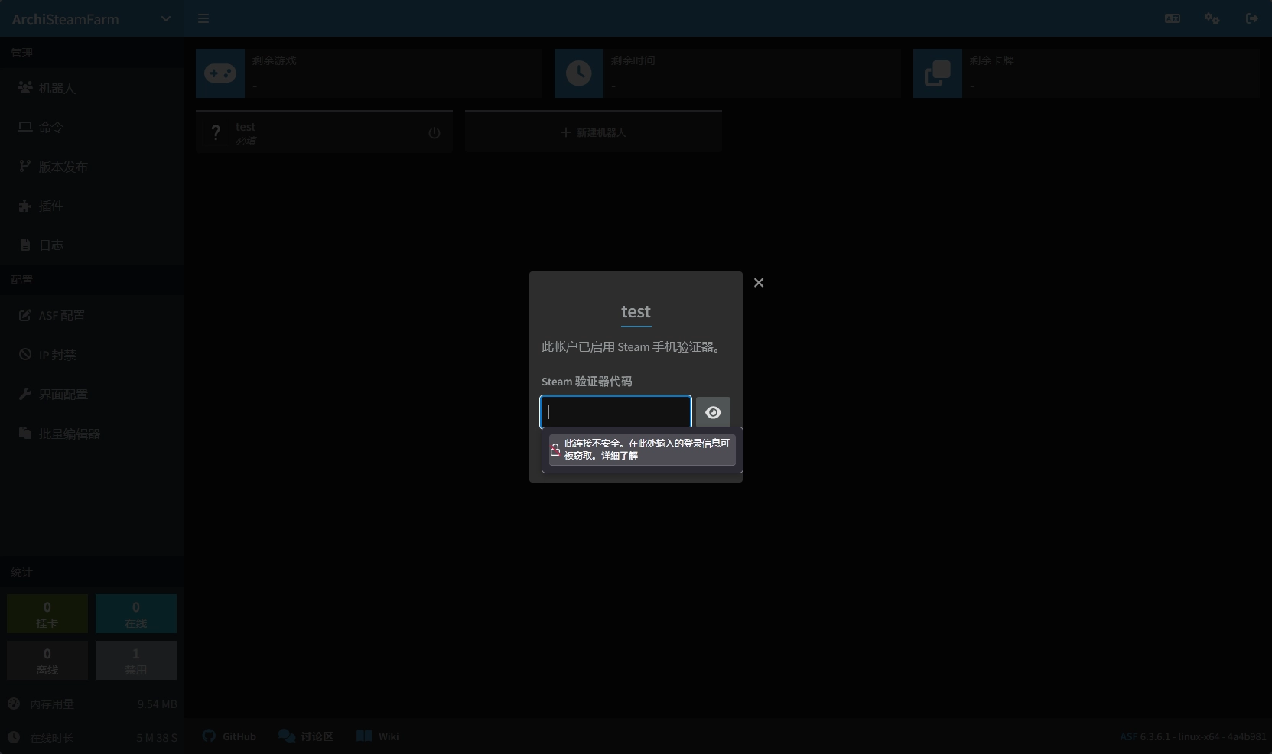Image resolution: width=1272 pixels, height=754 pixels.
Task: Focus the Steam 验证器代码 input field
Action: tap(616, 412)
